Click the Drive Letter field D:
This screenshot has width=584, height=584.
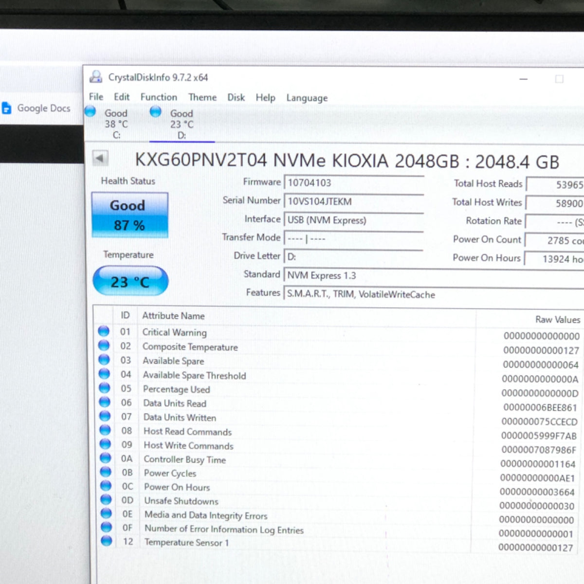(x=354, y=256)
